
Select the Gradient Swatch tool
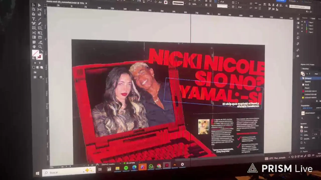point(34,37)
